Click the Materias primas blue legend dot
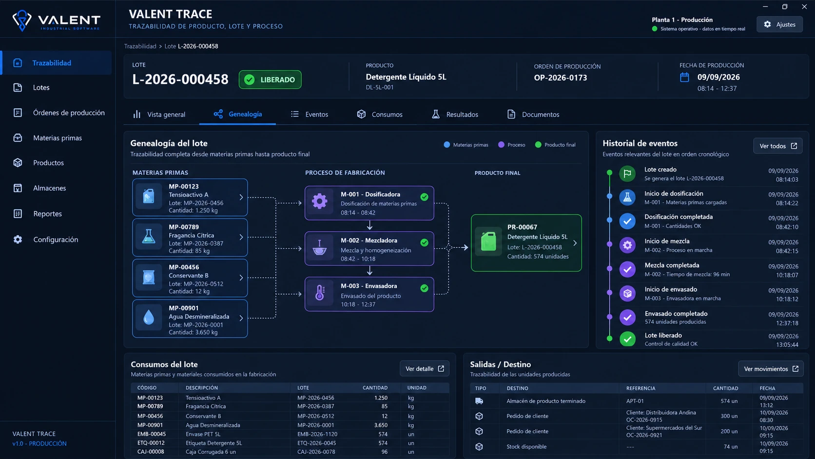815x459 pixels. pos(447,145)
